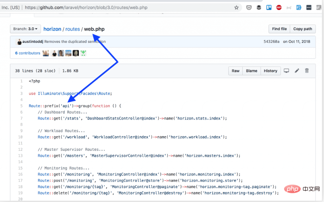324x202 pixels.
Task: Delete this file using trash icon
Action: (x=307, y=71)
